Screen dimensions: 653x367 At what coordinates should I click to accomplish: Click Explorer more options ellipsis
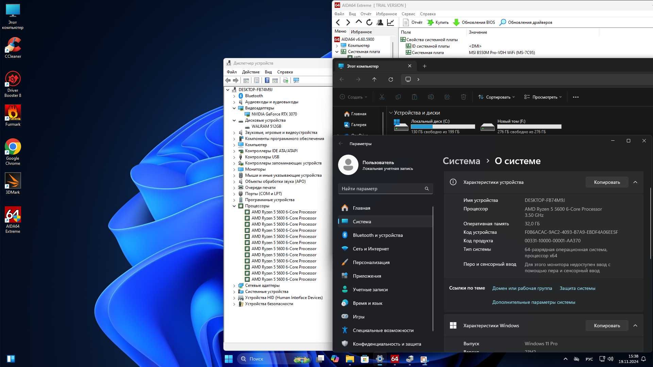click(x=575, y=97)
